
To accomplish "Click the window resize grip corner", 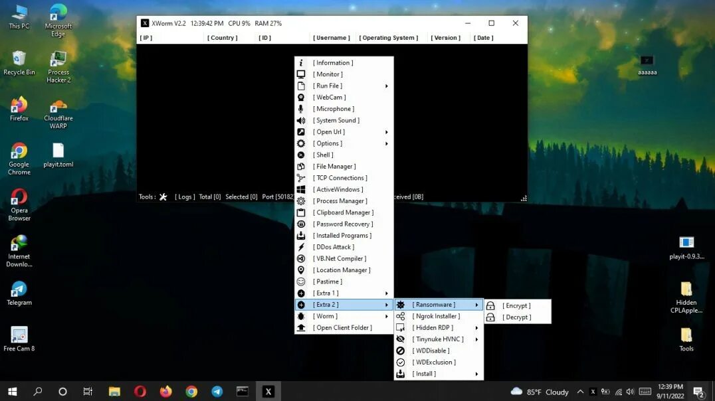I will tap(524, 199).
